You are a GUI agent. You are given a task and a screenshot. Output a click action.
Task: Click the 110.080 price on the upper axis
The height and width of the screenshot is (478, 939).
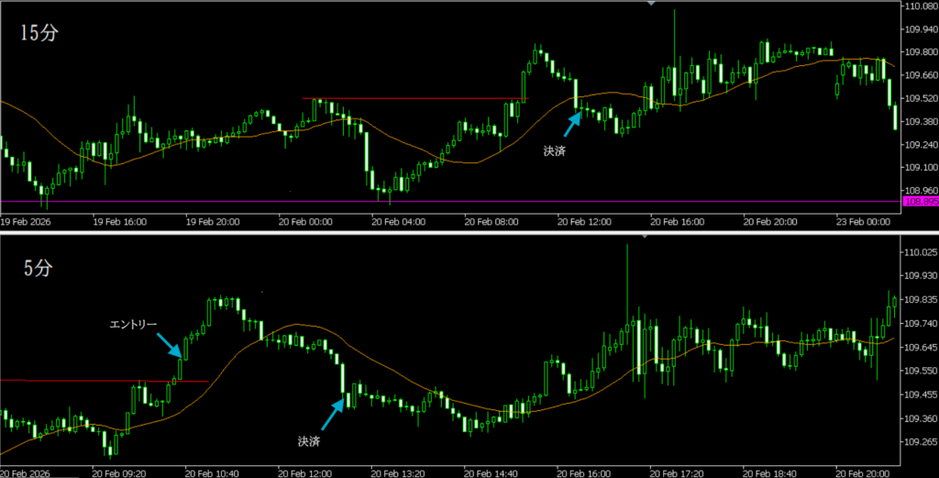click(x=920, y=7)
